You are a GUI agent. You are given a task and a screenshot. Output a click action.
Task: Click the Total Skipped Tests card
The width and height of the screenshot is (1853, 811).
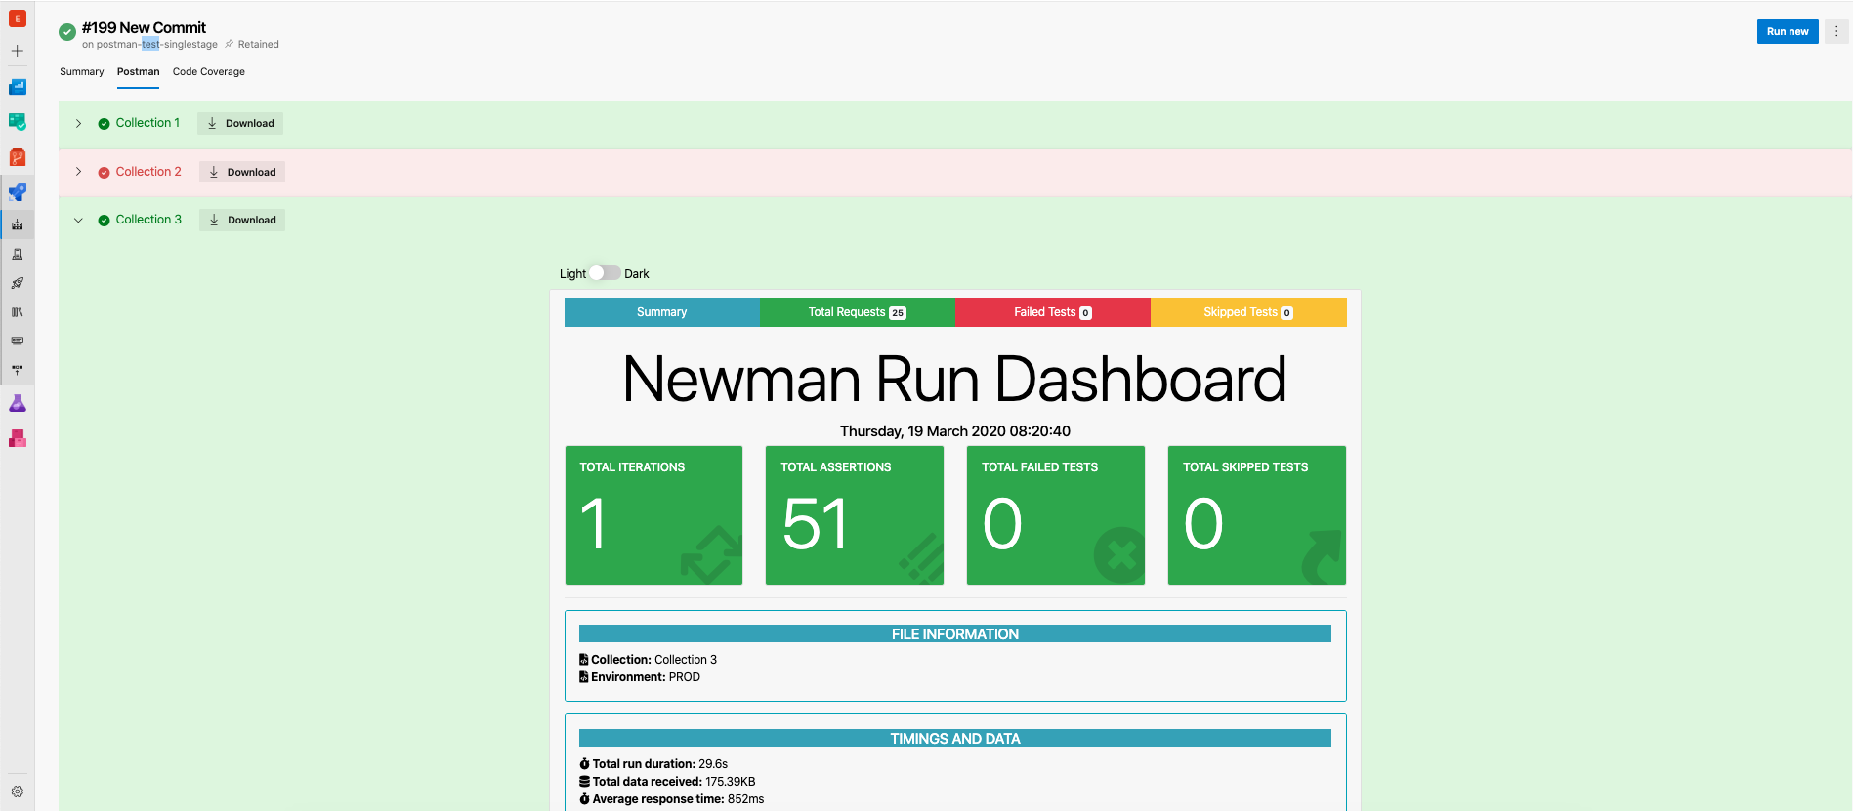tap(1257, 515)
